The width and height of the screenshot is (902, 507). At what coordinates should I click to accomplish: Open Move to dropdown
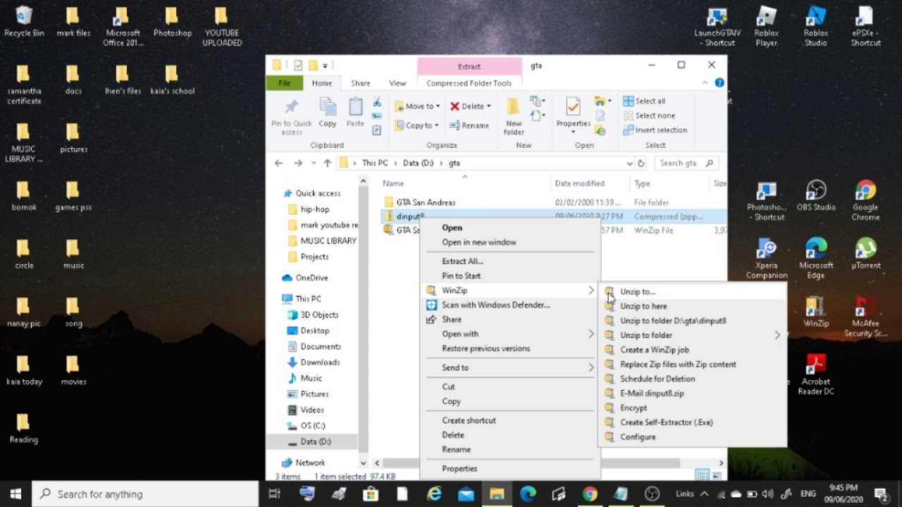[417, 106]
